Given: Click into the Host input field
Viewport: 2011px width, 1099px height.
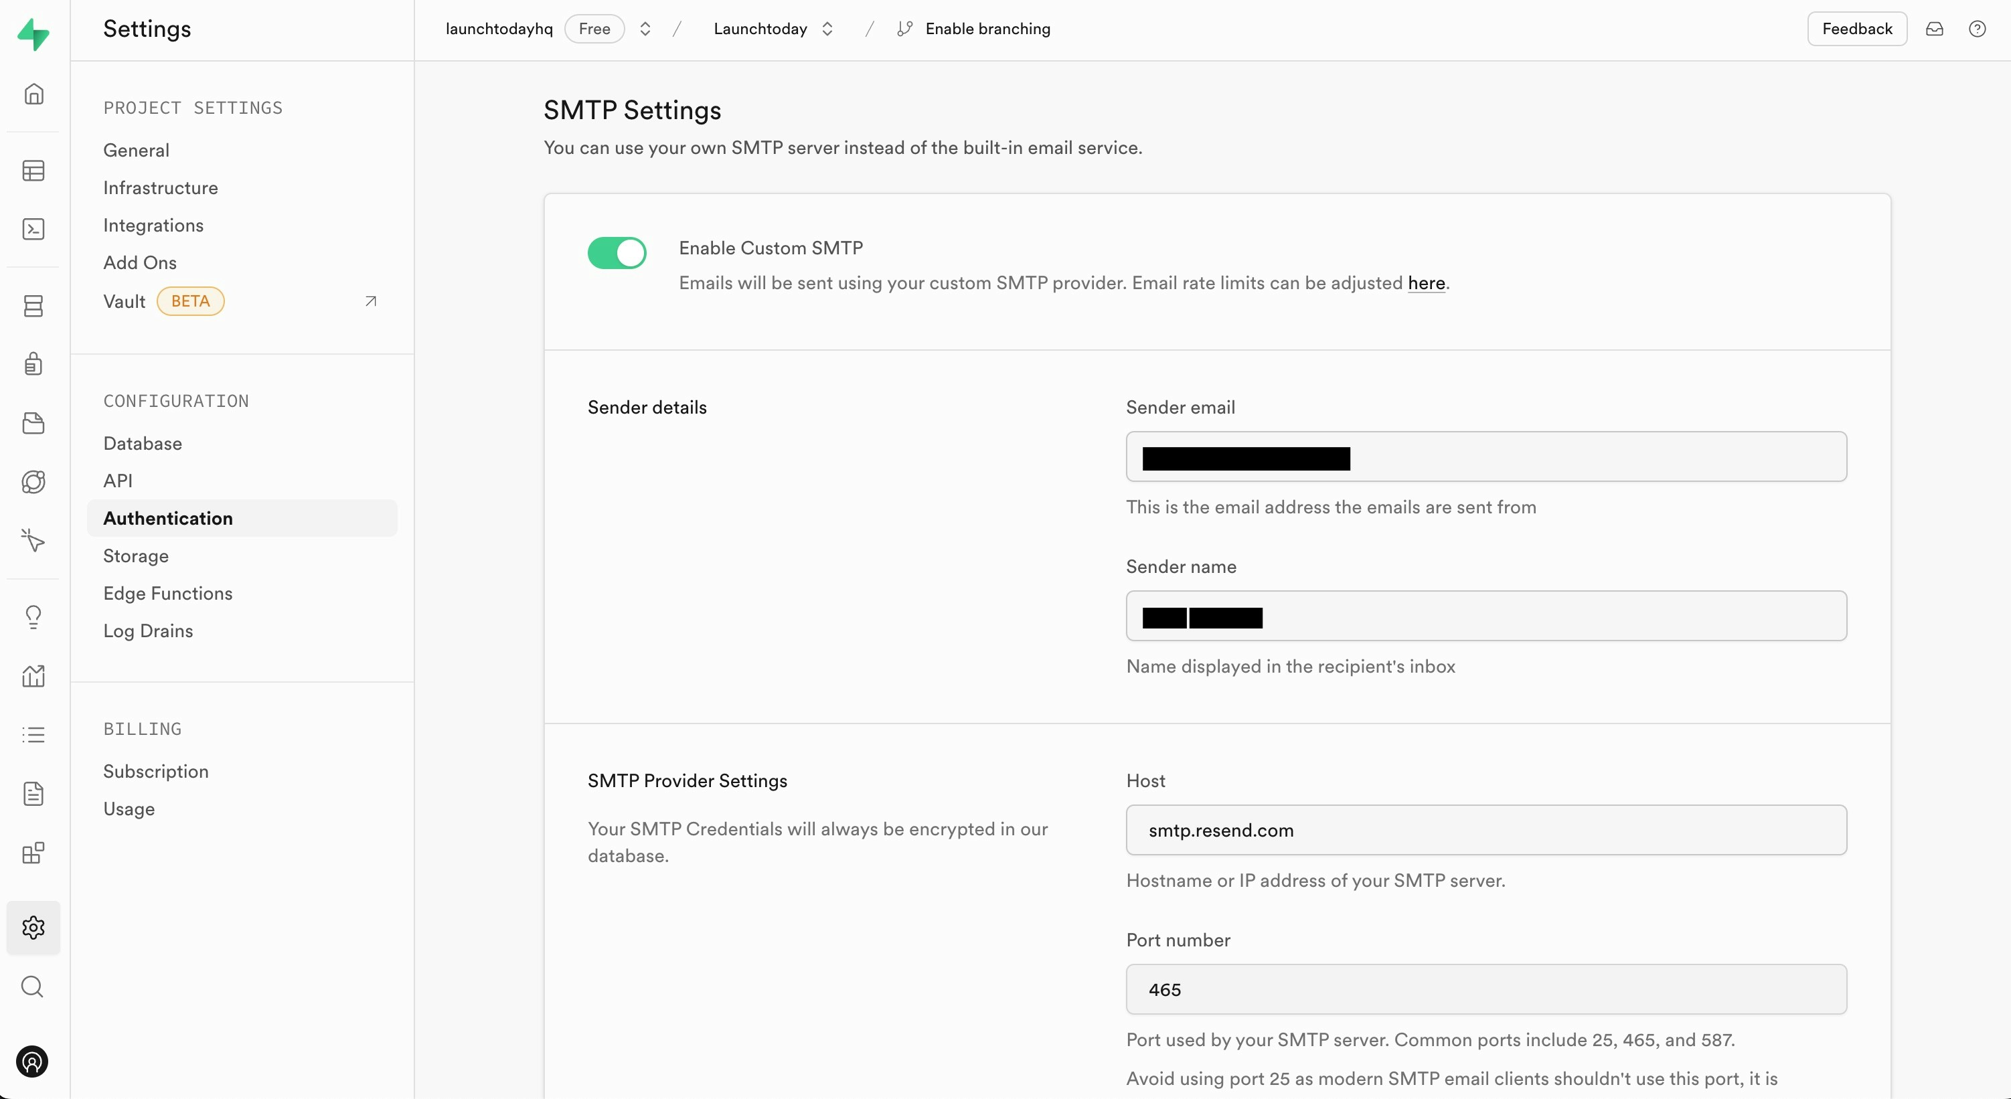Looking at the screenshot, I should (1485, 830).
